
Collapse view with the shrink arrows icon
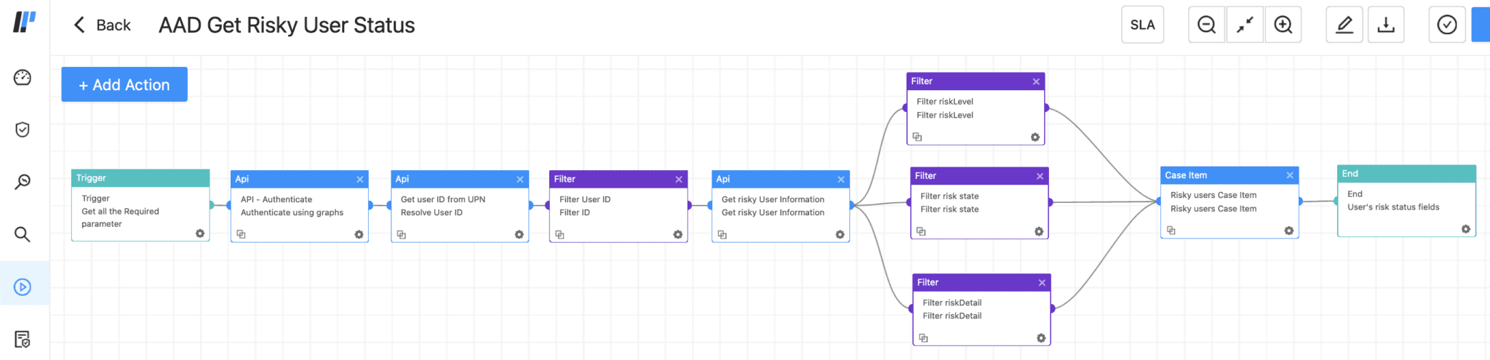click(1245, 25)
